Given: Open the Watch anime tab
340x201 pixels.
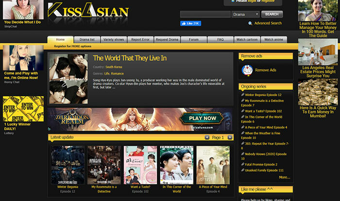Looking at the screenshot, I should pyautogui.click(x=274, y=39).
